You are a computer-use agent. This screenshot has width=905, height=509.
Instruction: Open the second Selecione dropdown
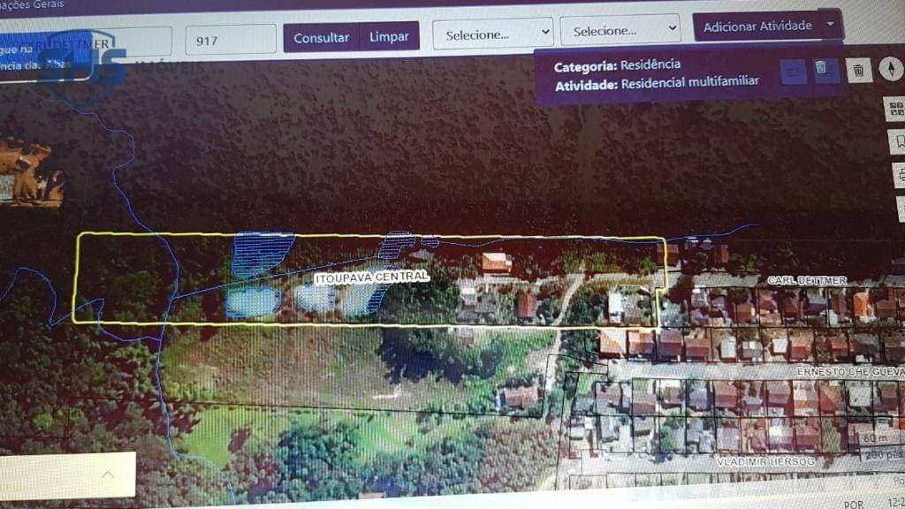click(x=620, y=31)
